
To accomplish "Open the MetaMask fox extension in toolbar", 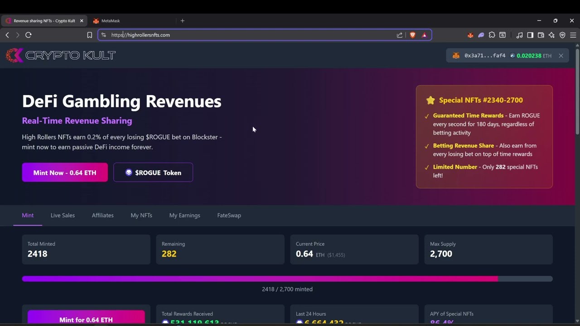I will (470, 35).
